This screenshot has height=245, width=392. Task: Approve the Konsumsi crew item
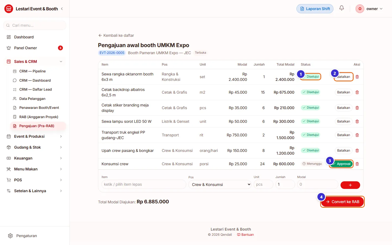341,164
